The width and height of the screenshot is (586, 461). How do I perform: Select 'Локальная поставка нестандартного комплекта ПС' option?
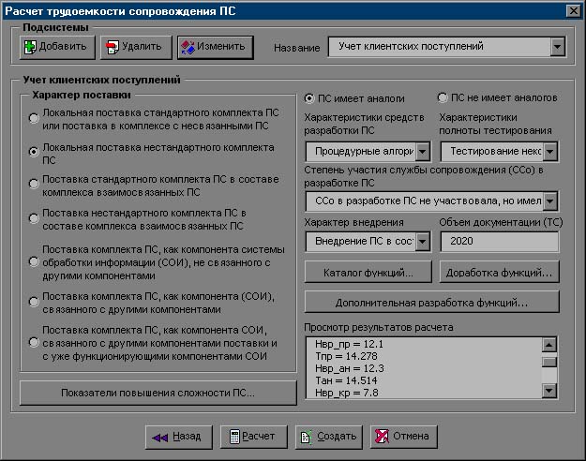pos(35,150)
